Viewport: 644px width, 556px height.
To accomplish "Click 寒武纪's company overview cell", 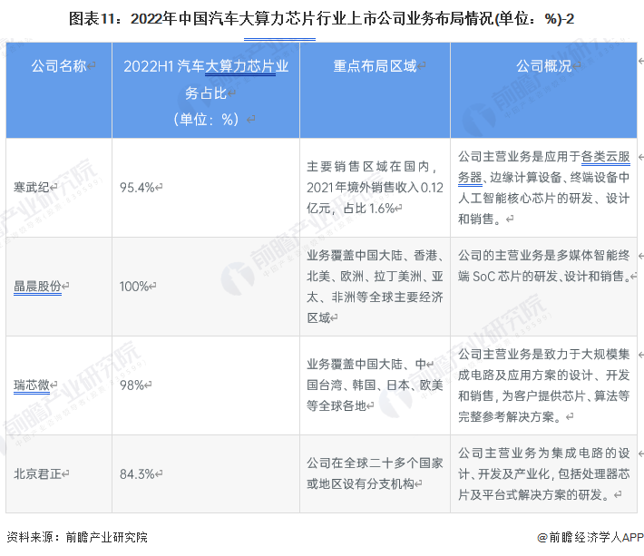I will pyautogui.click(x=544, y=187).
